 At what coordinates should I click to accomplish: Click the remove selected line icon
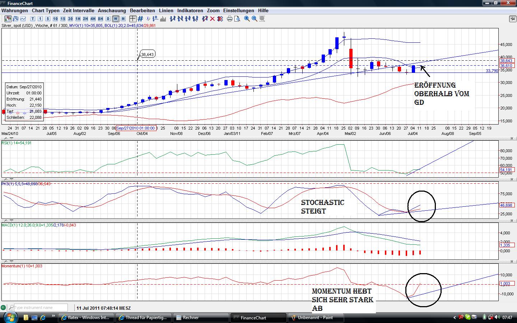pyautogui.click(x=205, y=19)
